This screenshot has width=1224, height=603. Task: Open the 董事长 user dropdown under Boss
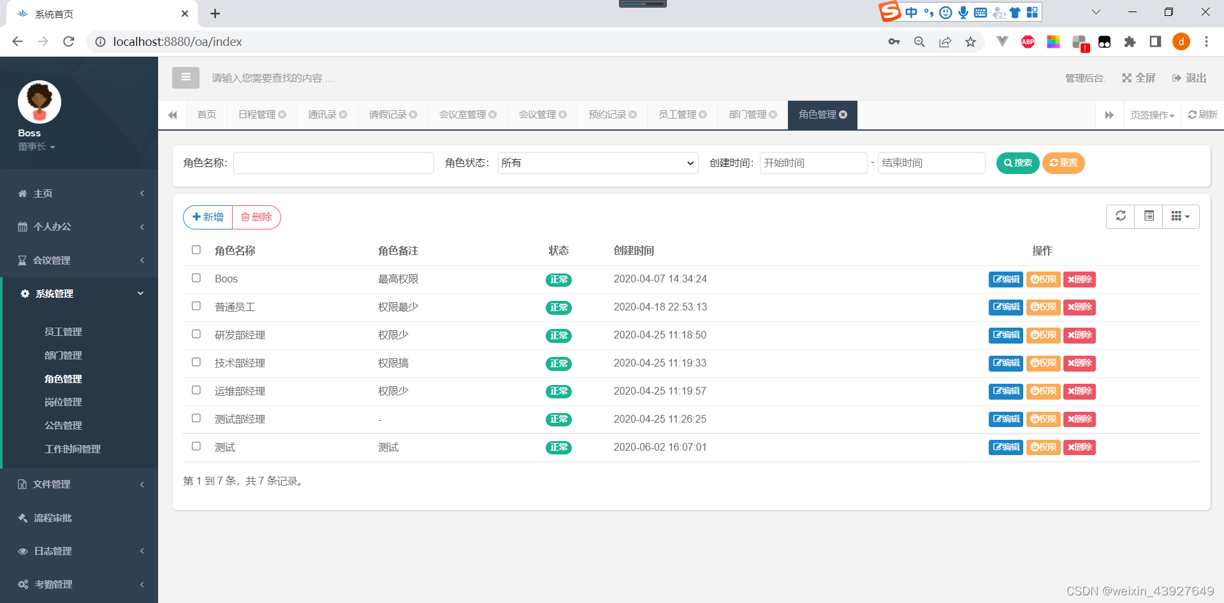point(36,147)
